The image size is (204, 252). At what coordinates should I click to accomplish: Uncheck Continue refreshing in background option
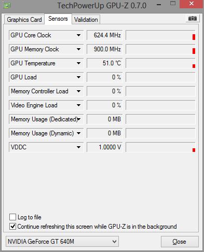[x=12, y=226]
